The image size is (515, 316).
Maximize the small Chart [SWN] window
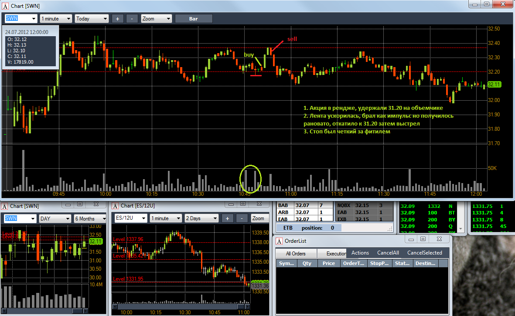[x=80, y=204]
